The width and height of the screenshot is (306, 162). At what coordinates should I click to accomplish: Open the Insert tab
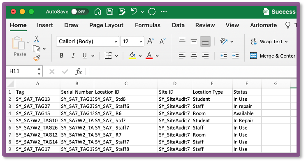pyautogui.click(x=45, y=25)
